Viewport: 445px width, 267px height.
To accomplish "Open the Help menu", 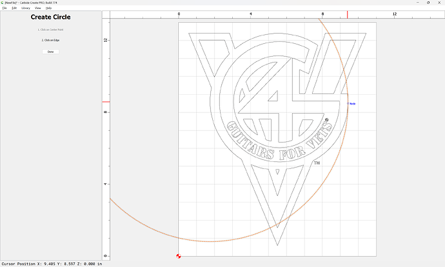I will tap(48, 8).
